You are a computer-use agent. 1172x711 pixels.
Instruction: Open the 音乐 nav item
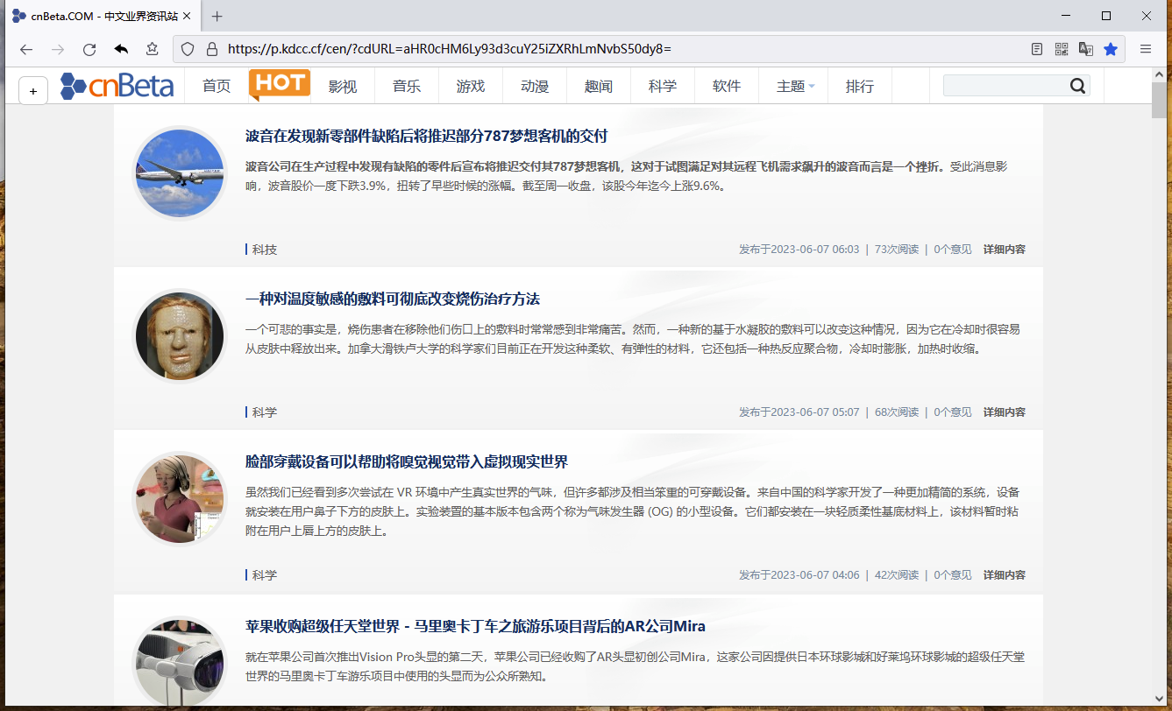(x=407, y=86)
